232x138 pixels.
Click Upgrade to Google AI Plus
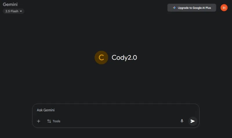(192, 8)
